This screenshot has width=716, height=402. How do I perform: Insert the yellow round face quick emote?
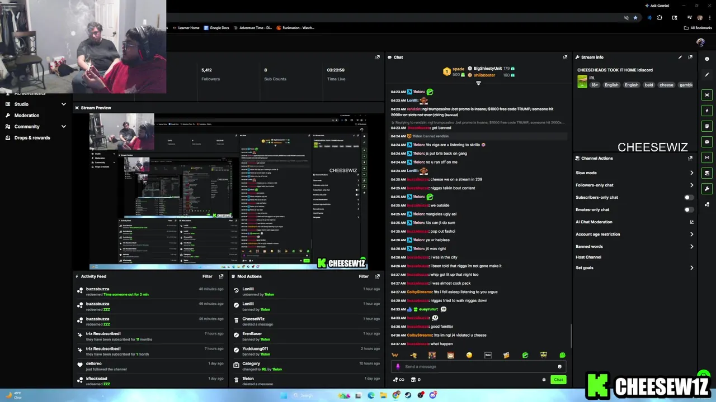469,355
